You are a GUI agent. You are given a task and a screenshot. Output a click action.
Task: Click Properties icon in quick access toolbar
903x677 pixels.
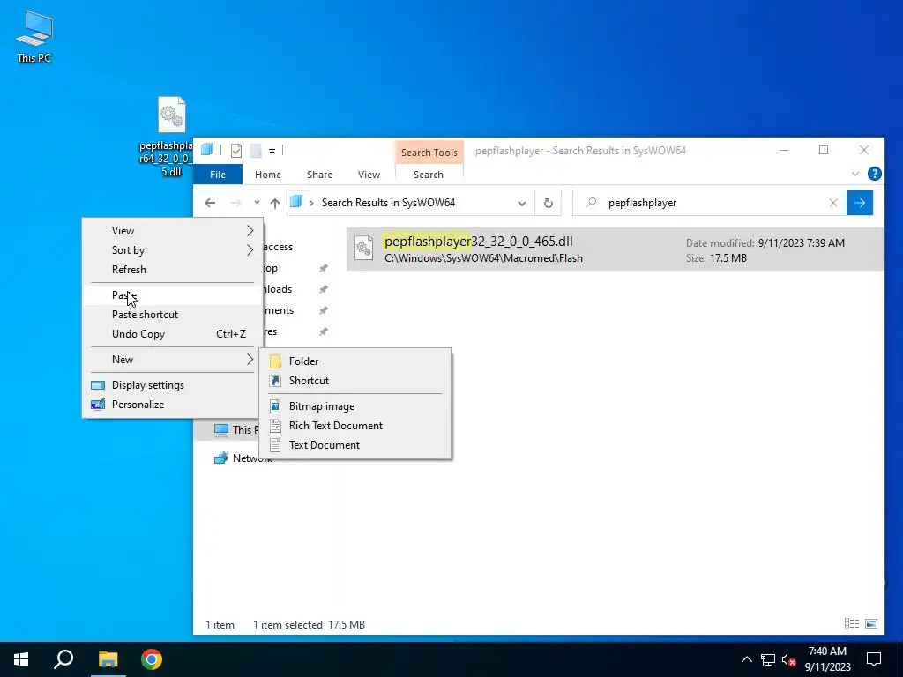click(236, 151)
